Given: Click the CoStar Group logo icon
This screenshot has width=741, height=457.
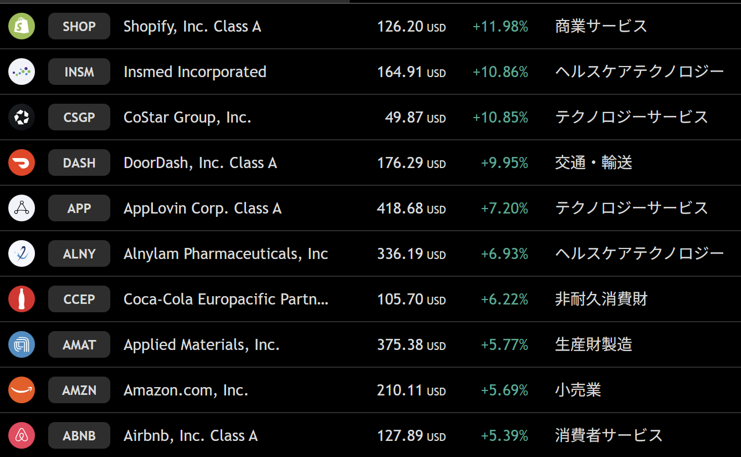Looking at the screenshot, I should point(22,117).
